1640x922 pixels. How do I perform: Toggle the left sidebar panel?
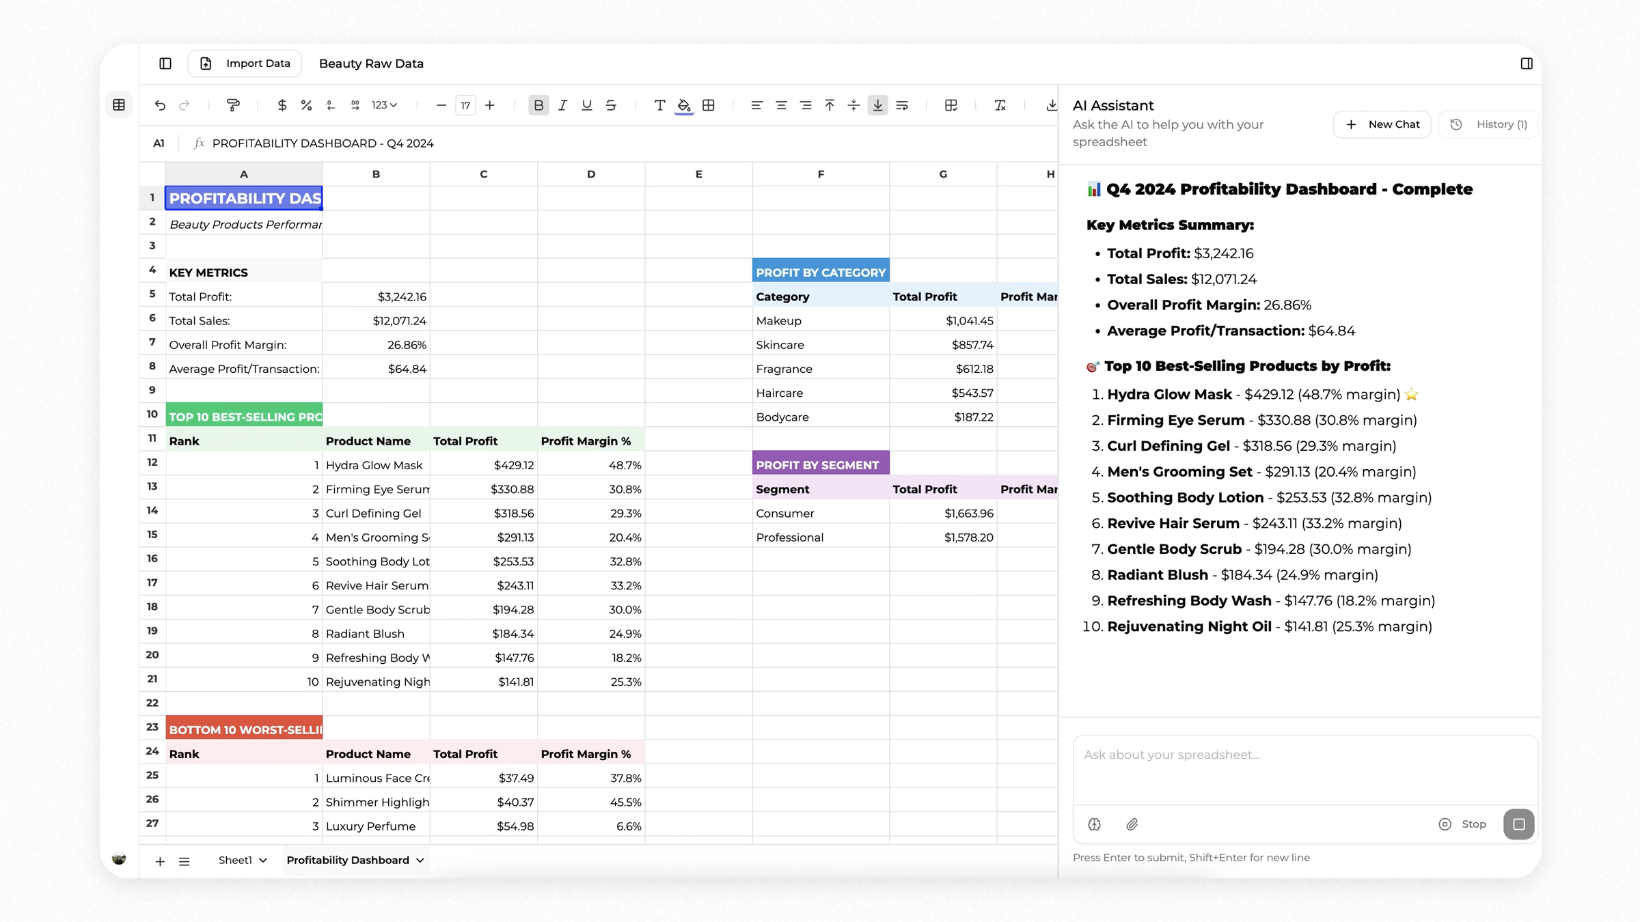165,64
